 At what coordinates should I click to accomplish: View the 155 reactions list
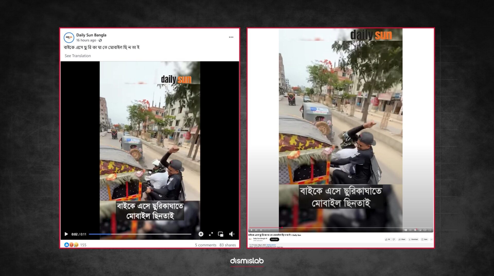tap(75, 245)
